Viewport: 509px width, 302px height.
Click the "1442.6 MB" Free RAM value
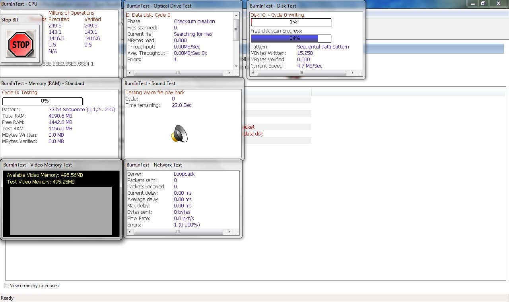tap(60, 122)
